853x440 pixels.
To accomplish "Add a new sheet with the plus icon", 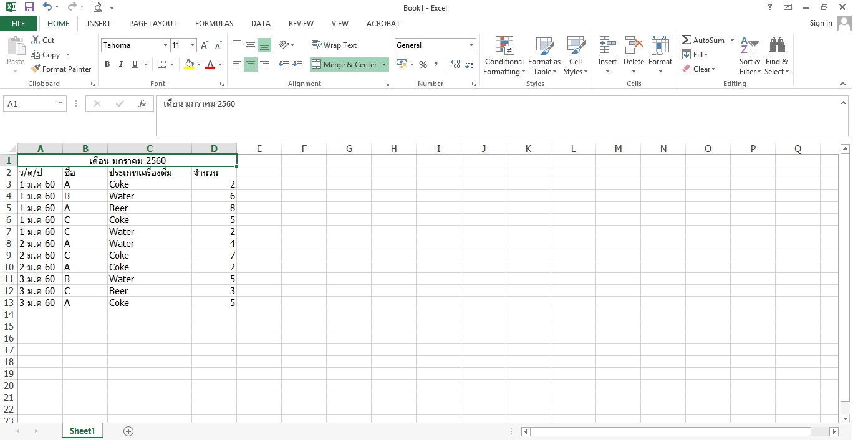I will click(x=128, y=431).
